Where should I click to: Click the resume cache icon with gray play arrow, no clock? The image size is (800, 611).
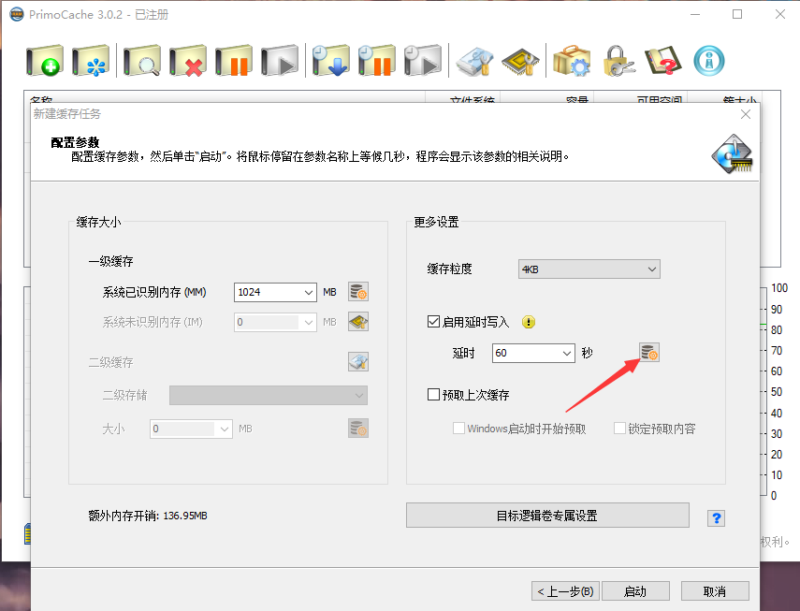(x=280, y=61)
